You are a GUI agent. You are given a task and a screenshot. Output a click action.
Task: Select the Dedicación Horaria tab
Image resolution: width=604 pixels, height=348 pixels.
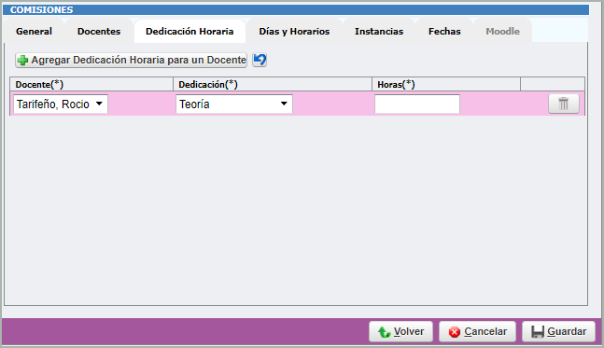190,31
